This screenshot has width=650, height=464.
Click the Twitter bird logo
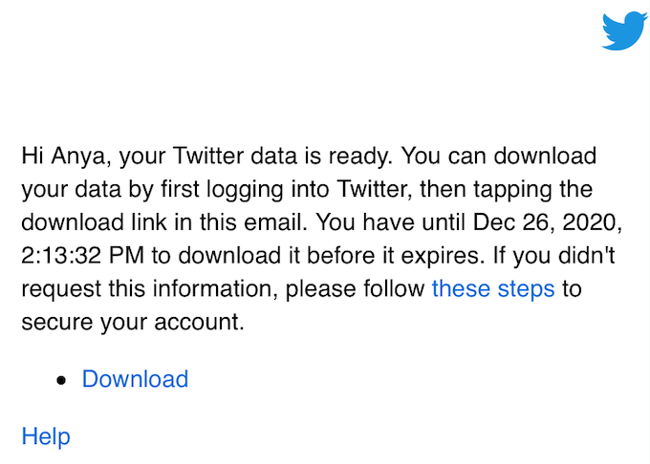click(624, 32)
